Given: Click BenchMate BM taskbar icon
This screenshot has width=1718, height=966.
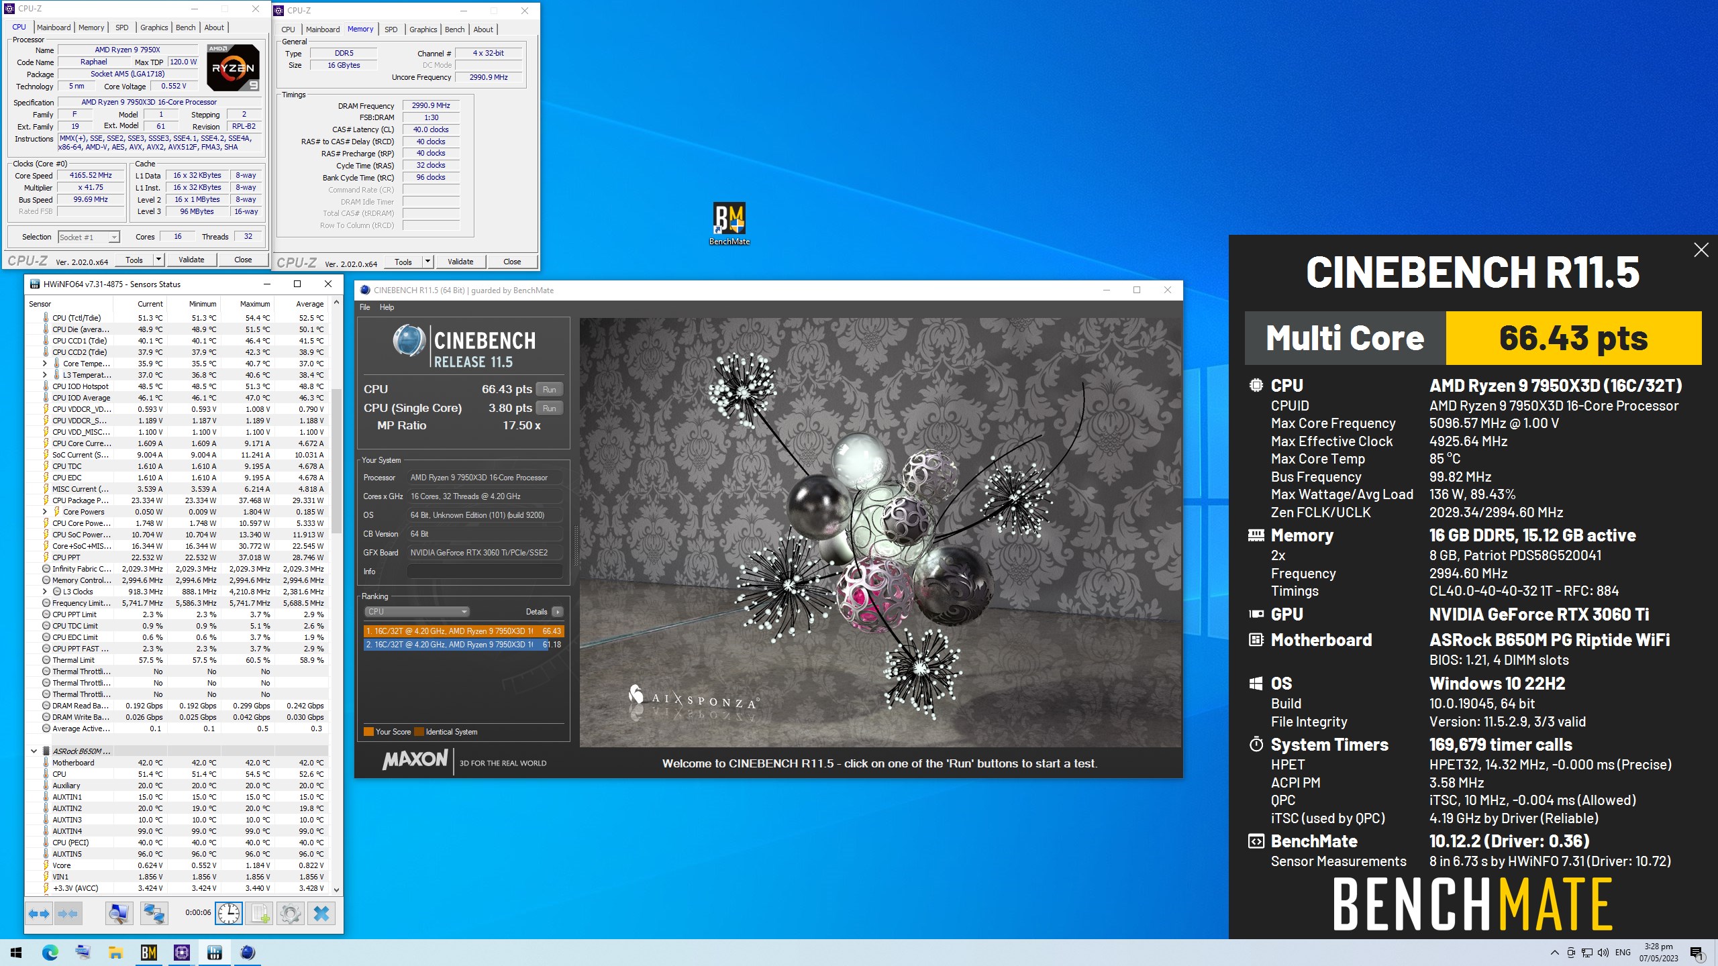Looking at the screenshot, I should point(148,953).
